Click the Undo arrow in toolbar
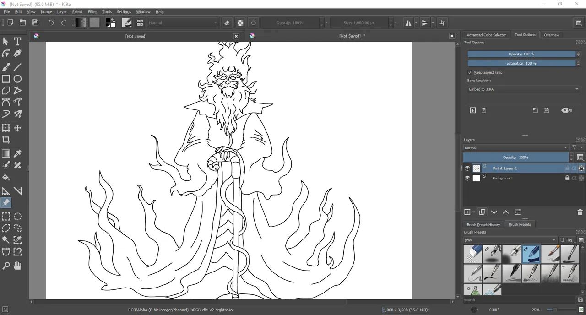The width and height of the screenshot is (586, 315). 51,22
